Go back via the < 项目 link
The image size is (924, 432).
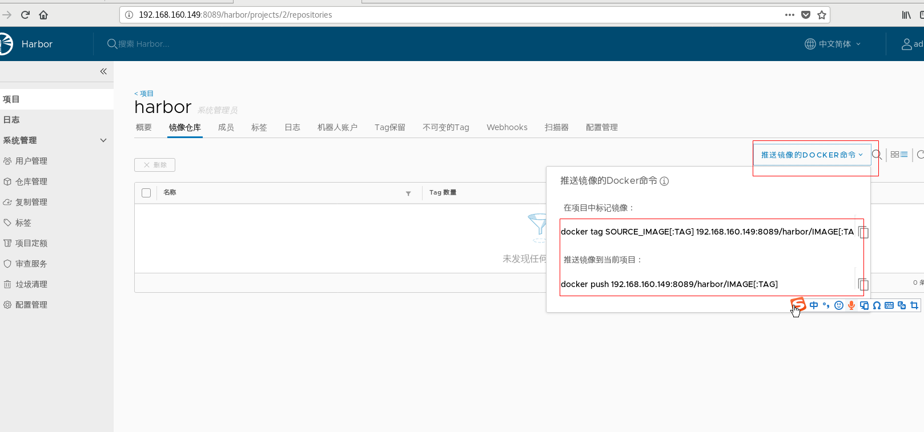click(x=144, y=94)
